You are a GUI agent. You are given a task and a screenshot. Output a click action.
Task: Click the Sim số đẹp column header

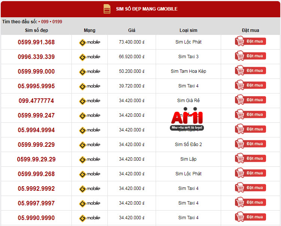pyautogui.click(x=36, y=30)
